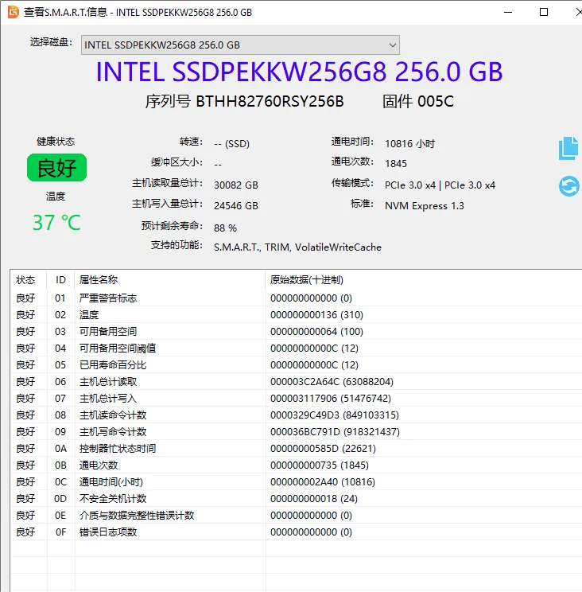The image size is (582, 592).
Task: Select the 可用备用空间阈值 attribute row
Action: (x=296, y=348)
